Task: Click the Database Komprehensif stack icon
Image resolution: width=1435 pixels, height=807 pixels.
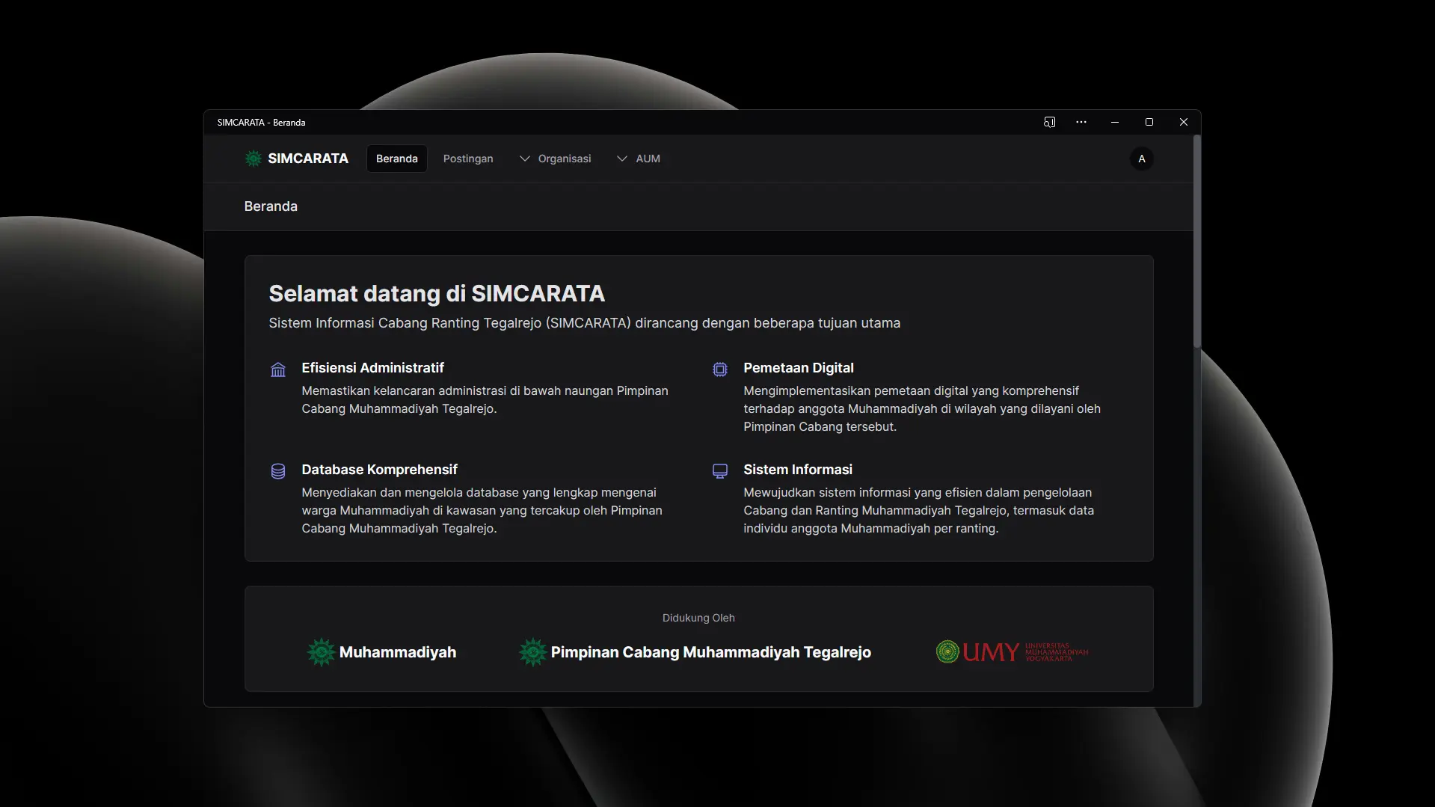Action: pos(278,471)
